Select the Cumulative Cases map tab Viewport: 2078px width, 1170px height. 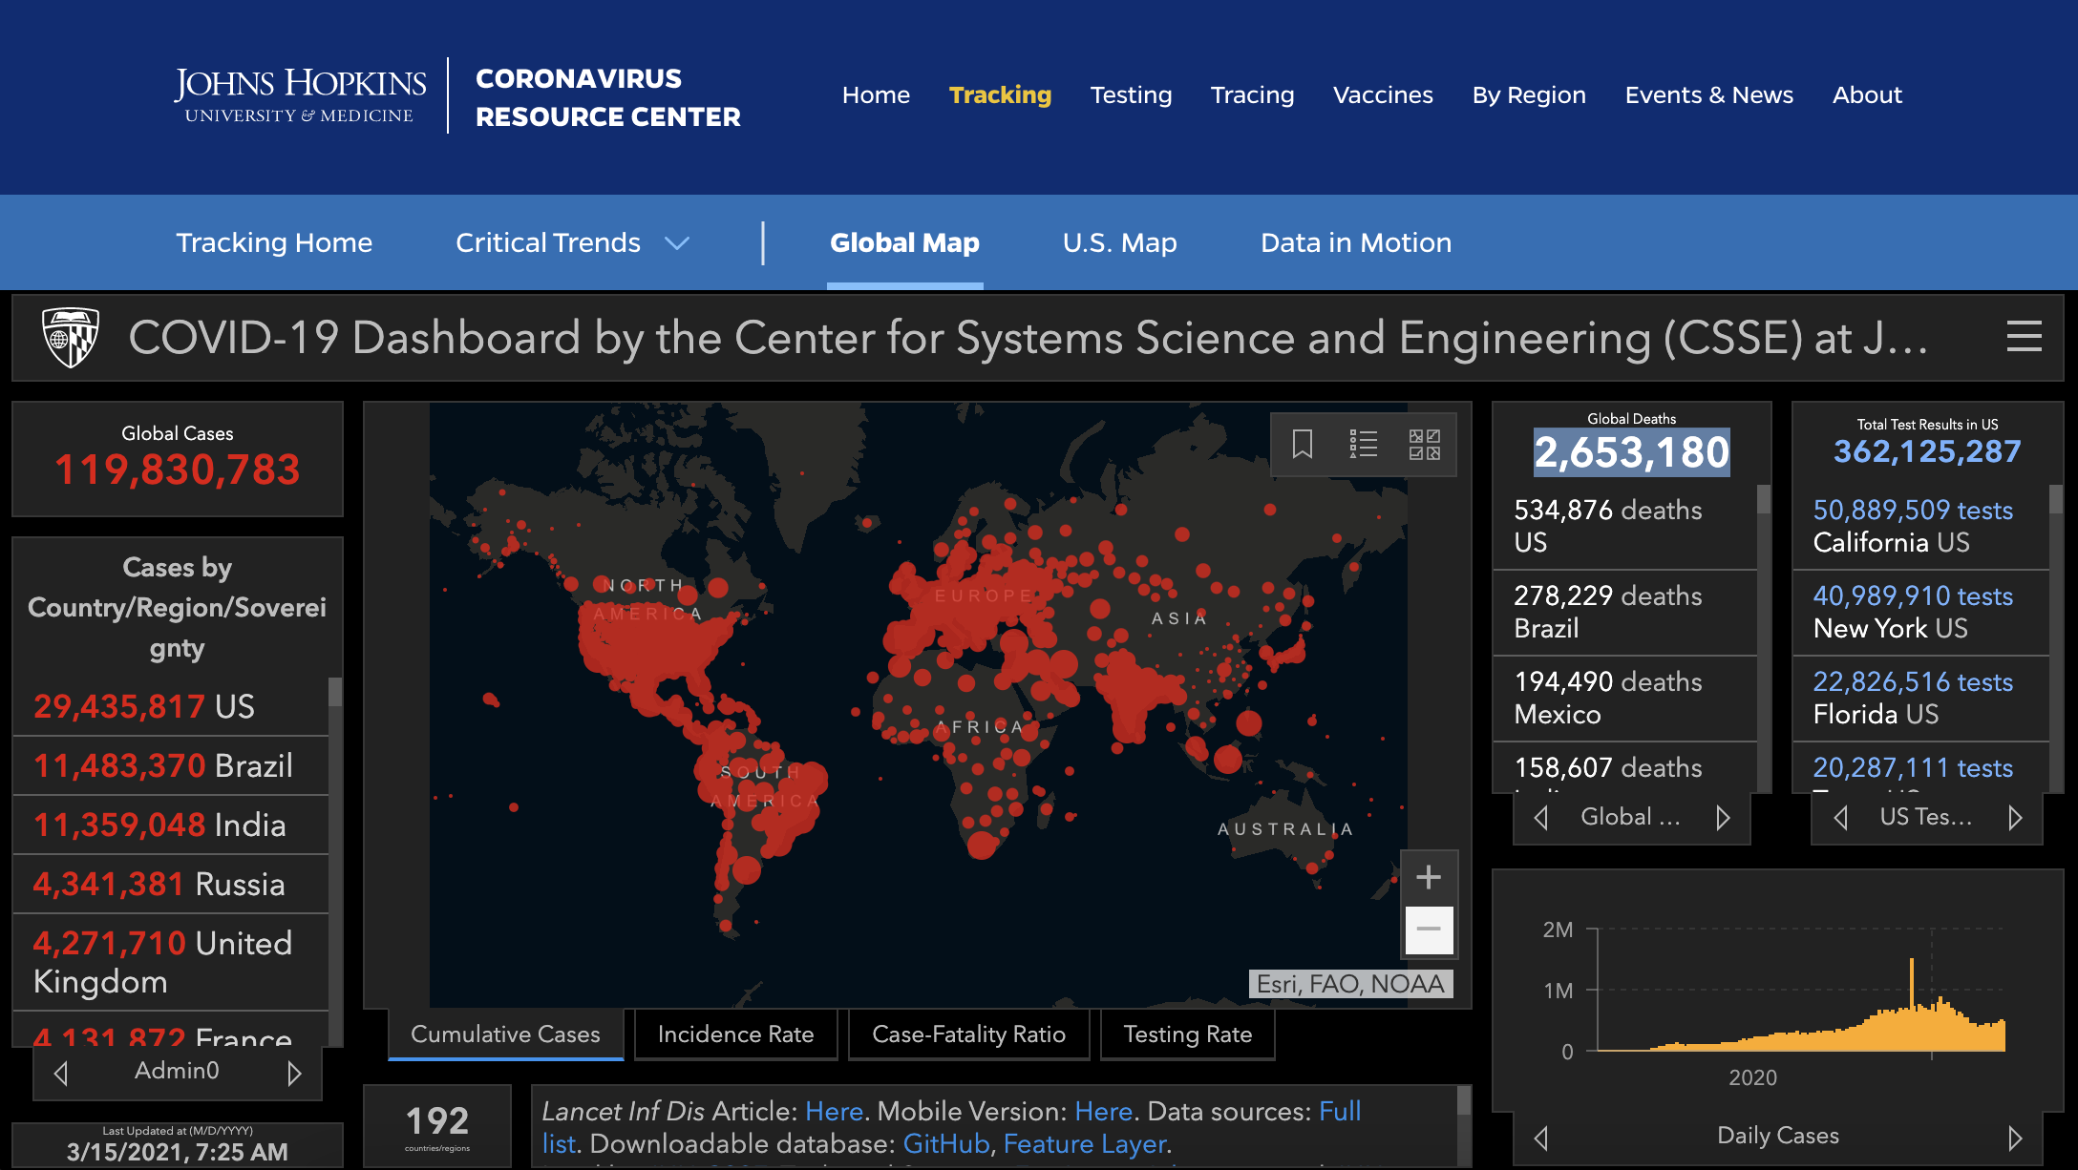click(505, 1034)
